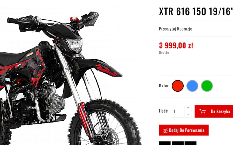Click the Brutto text under the price
Viewport: 233px width, 145px height.
pyautogui.click(x=164, y=52)
